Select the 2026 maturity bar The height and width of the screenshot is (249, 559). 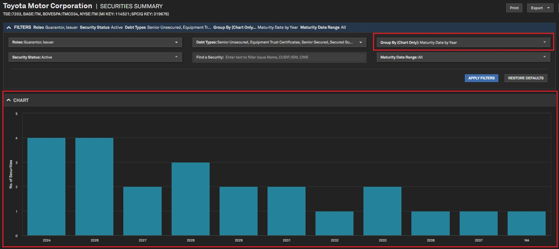point(94,186)
